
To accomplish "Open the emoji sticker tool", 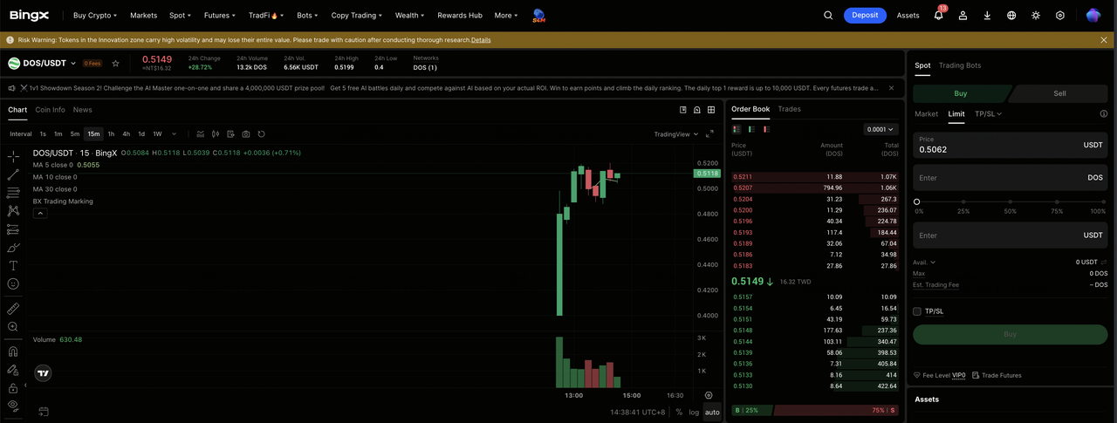I will tap(13, 284).
